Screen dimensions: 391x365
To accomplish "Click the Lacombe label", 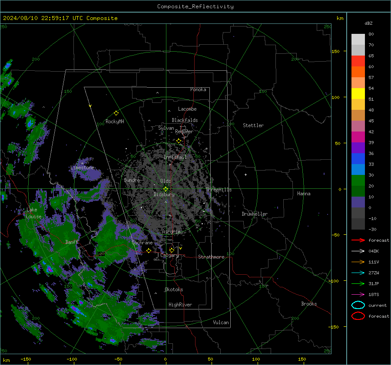I will pyautogui.click(x=187, y=109).
